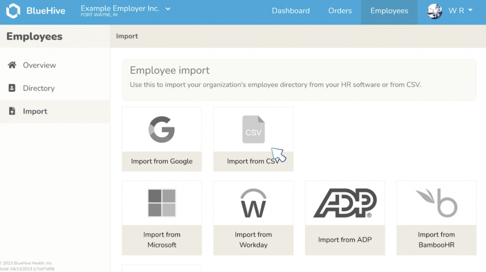Click the CSV file icon

[x=253, y=129]
